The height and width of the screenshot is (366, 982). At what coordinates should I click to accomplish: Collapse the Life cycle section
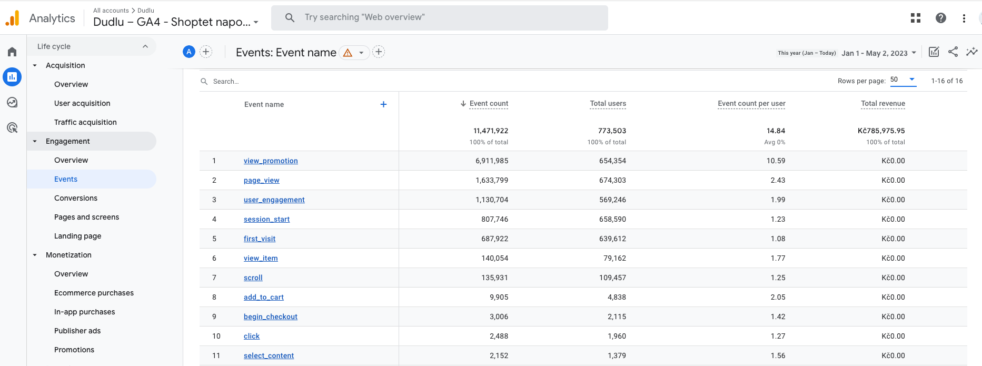145,46
